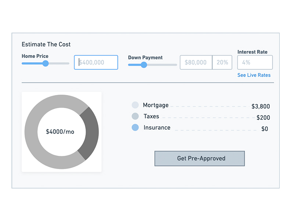
Task: Click the $80,000 down payment amount field
Action: (x=196, y=62)
